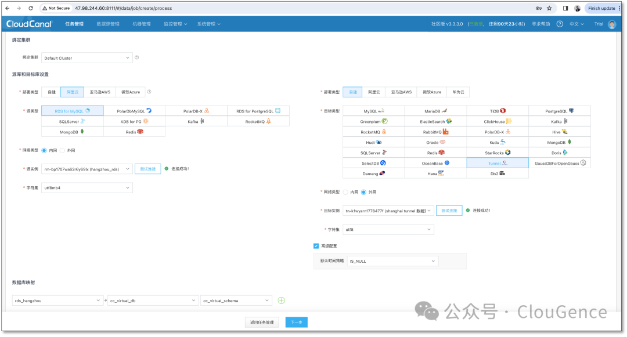Bookmark this page with star icon
Viewport: 627px width, 337px height.
(x=549, y=8)
